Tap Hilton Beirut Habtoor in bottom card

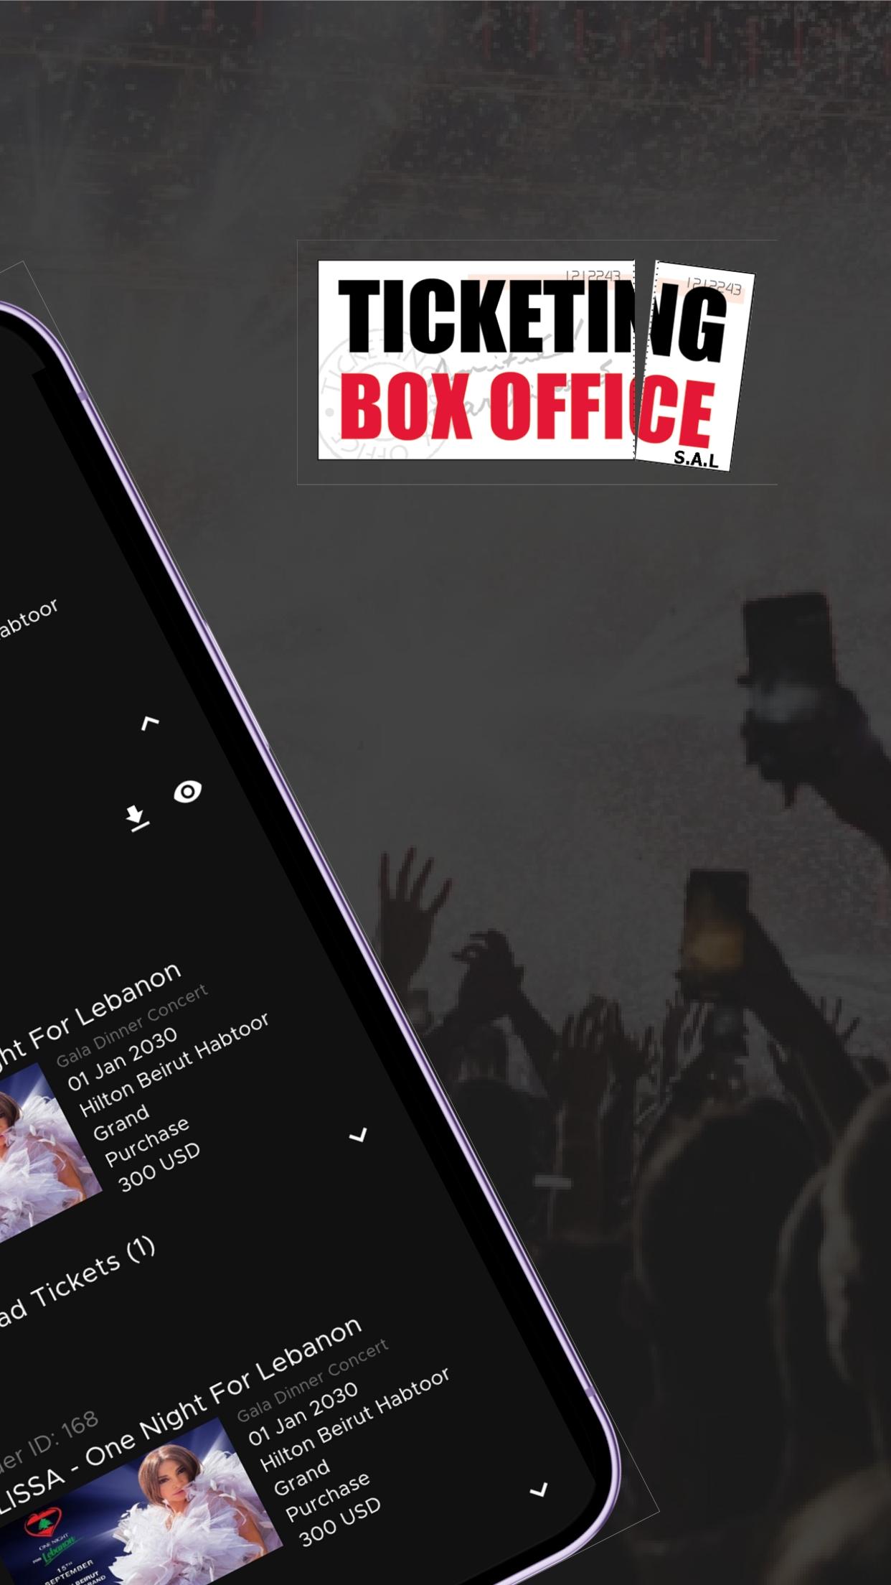tap(354, 1419)
